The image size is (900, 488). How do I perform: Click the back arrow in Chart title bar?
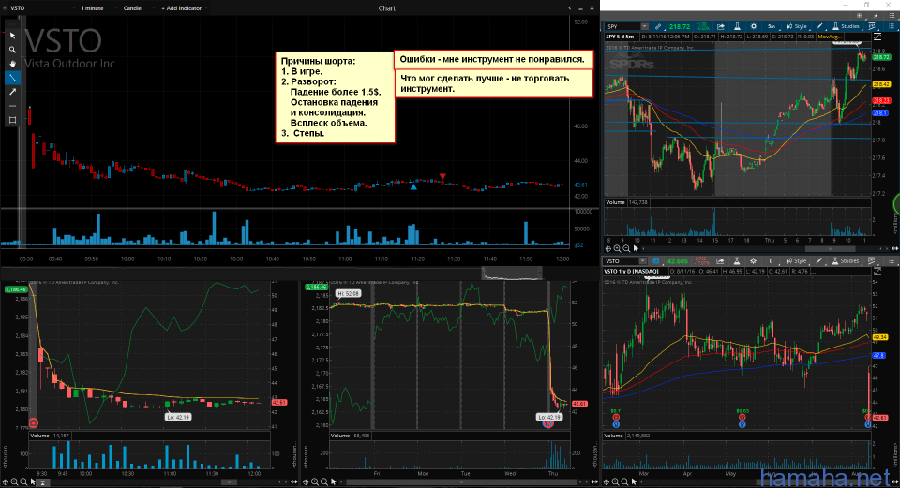569,8
